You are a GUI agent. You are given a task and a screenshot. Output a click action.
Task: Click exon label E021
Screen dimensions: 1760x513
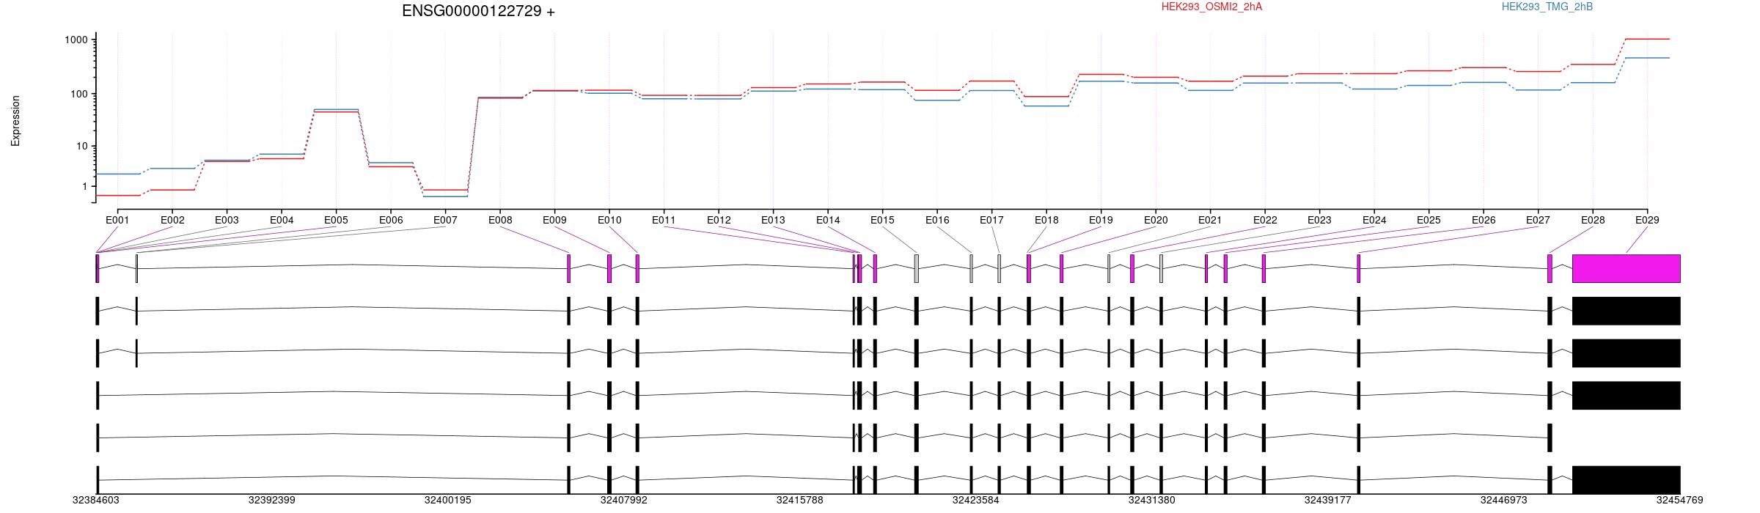(x=1210, y=220)
